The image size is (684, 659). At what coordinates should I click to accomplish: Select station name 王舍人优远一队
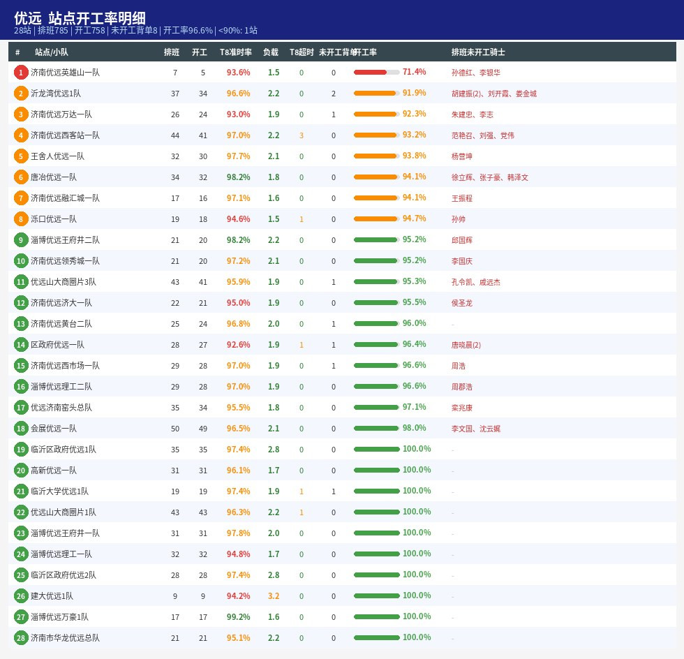pos(57,156)
